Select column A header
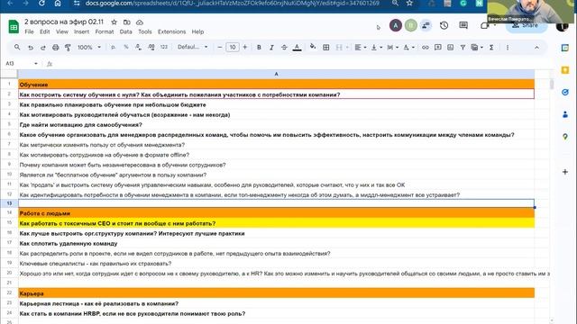The image size is (577, 324). (x=277, y=74)
